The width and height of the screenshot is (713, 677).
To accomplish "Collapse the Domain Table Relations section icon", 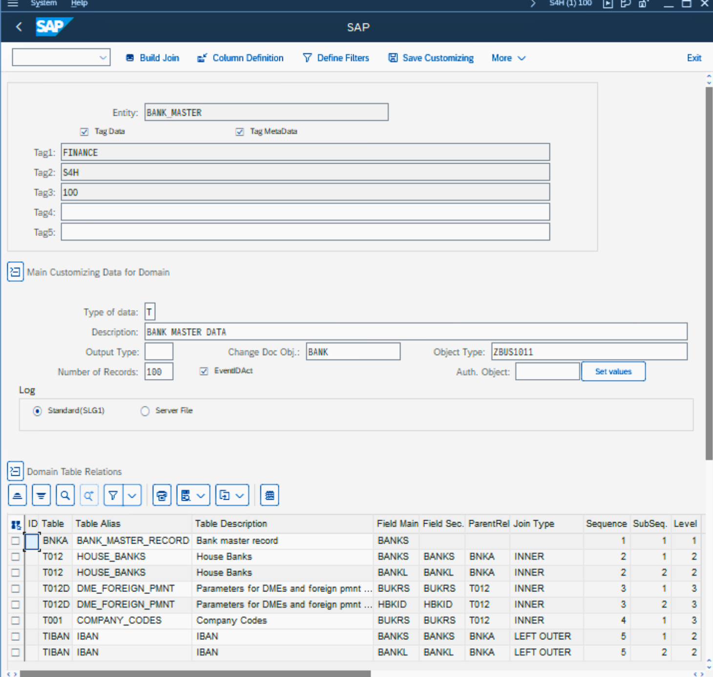I will 15,471.
